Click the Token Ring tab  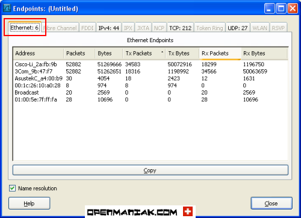tap(209, 28)
